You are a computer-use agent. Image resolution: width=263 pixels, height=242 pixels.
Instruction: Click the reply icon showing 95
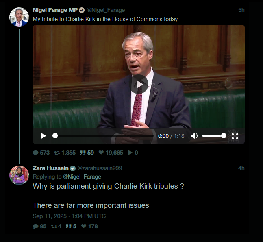point(35,227)
